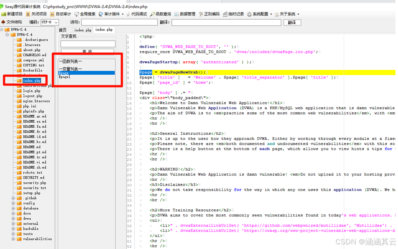Click the file icon beside login.php
398x249 pixels.
coord(19,91)
